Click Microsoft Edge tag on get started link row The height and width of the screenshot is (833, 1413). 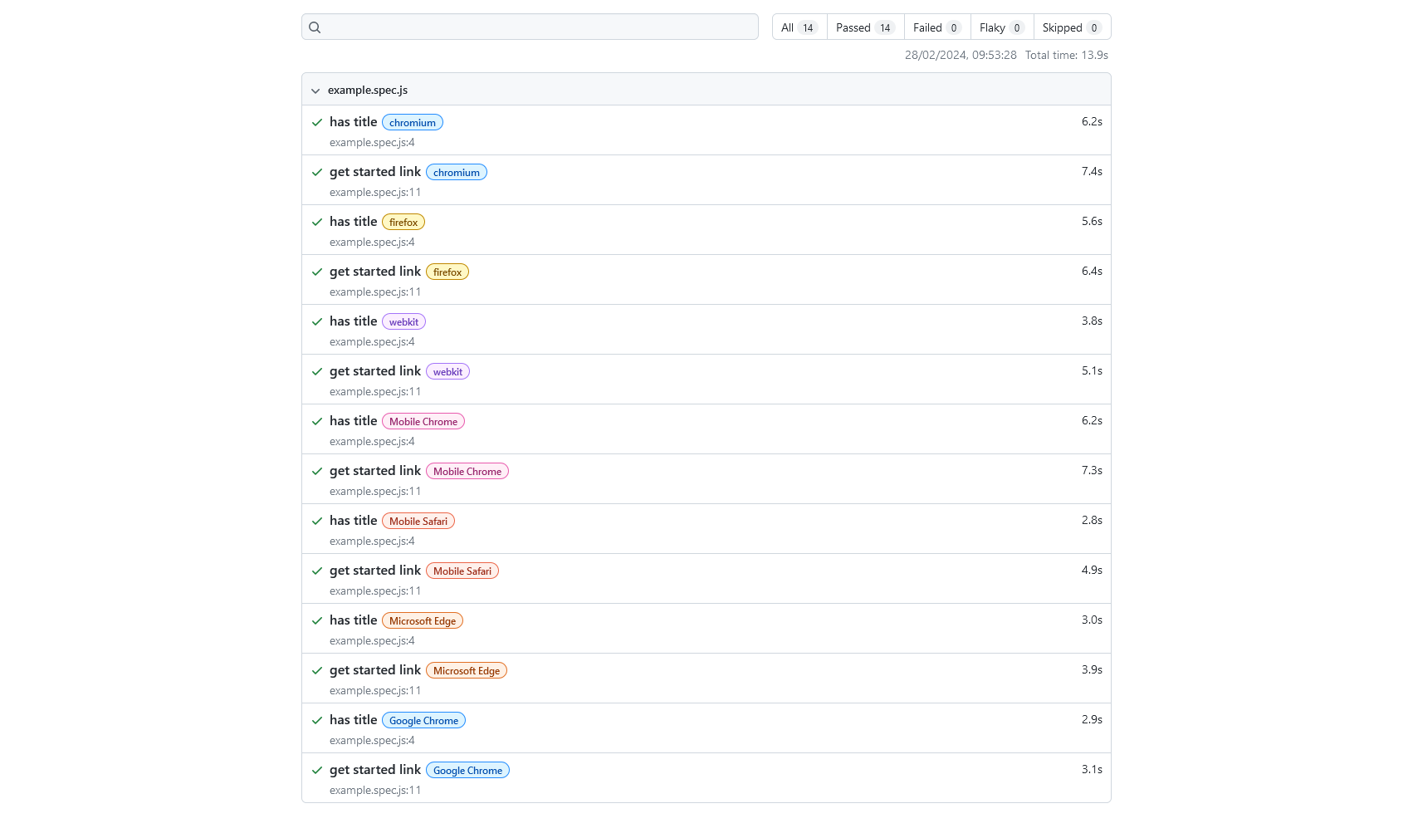click(x=467, y=671)
